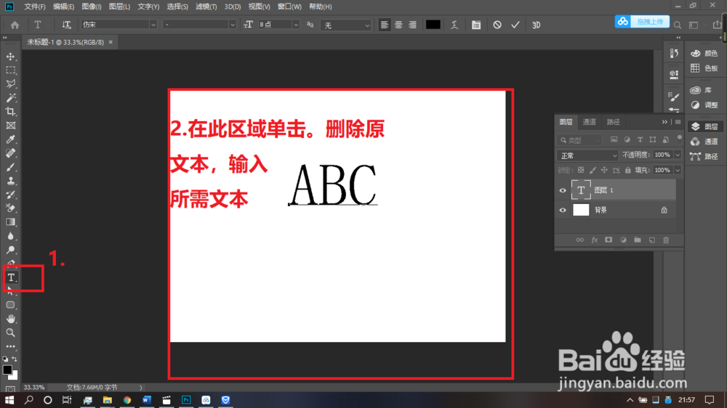Open the opacity 不透明度 dropdown arrow
The width and height of the screenshot is (727, 408).
point(678,155)
